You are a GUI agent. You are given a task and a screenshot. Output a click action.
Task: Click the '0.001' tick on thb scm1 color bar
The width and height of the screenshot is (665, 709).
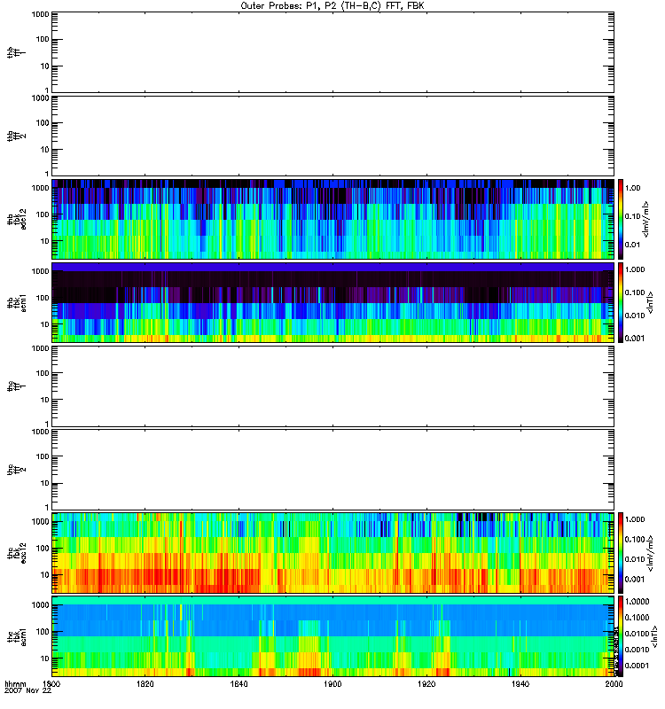click(635, 339)
